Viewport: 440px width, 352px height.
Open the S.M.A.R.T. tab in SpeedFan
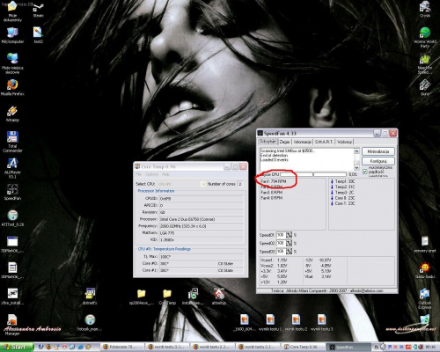324,142
